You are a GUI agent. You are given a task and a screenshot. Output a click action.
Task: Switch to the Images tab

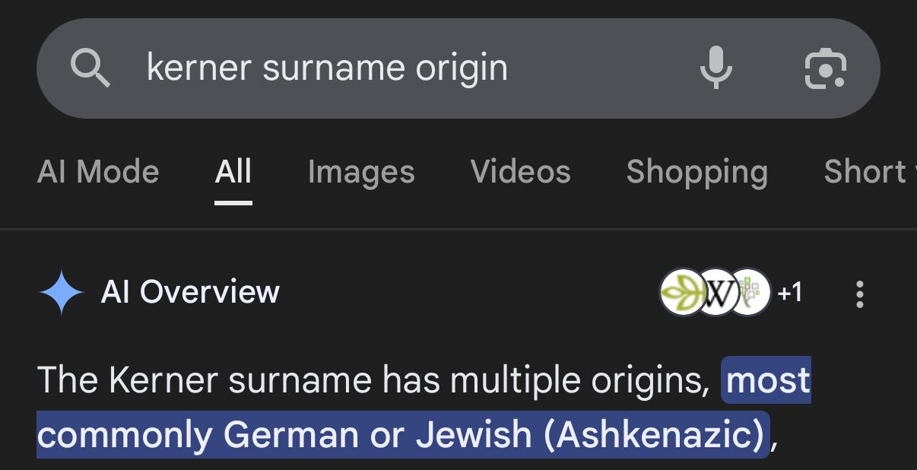click(361, 172)
